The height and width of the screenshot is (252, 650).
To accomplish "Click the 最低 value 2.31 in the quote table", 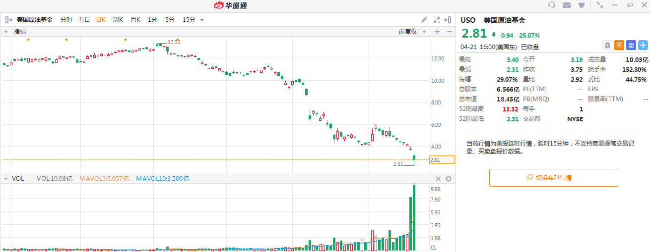I will (x=513, y=69).
